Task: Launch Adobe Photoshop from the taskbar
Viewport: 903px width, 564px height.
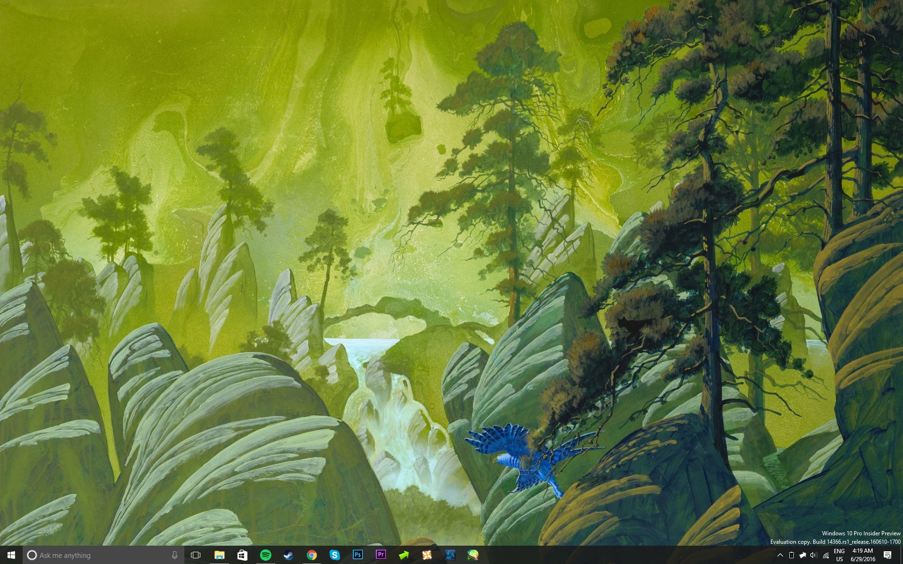Action: [x=357, y=555]
